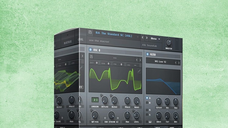Click OSC B WT POS knob
The height and width of the screenshot is (128, 228).
(x=95, y=115)
